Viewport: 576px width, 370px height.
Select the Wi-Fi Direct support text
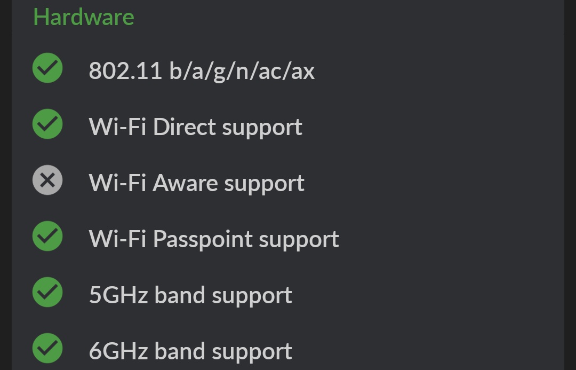[x=195, y=127]
